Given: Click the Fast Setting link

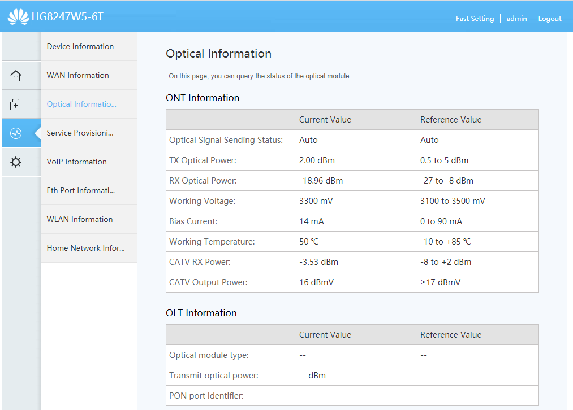Looking at the screenshot, I should (475, 18).
